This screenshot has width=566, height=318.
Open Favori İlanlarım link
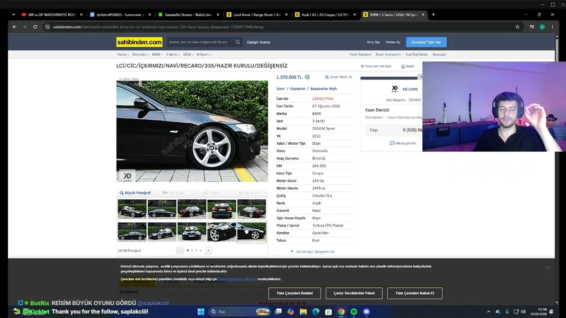pyautogui.click(x=360, y=54)
